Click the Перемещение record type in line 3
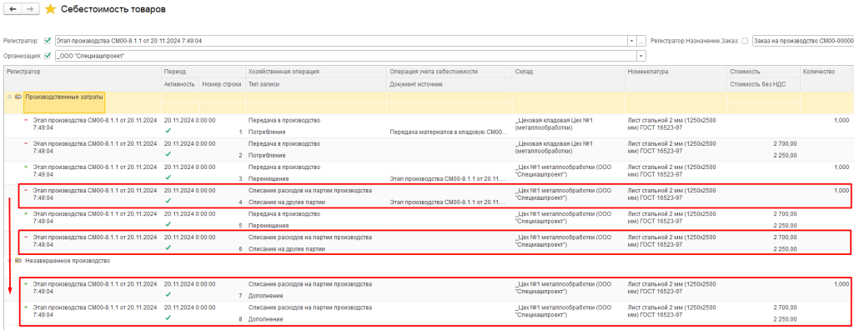Image resolution: width=854 pixels, height=330 pixels. [269, 178]
